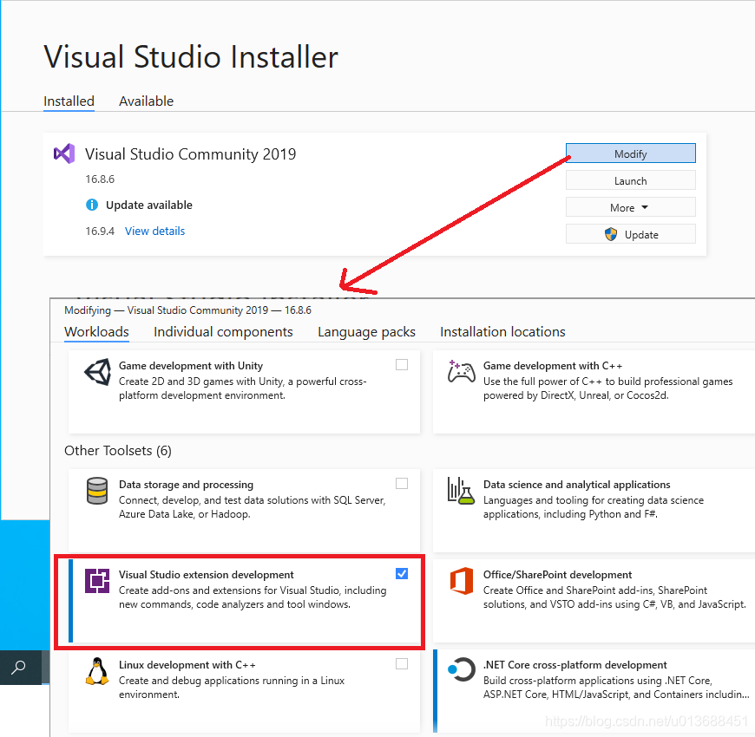Click the Launch button

630,180
